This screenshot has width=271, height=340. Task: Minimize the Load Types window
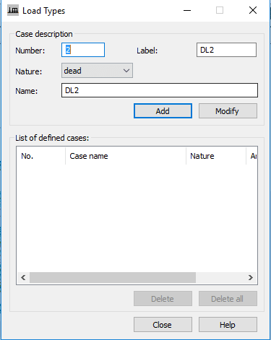(x=187, y=10)
